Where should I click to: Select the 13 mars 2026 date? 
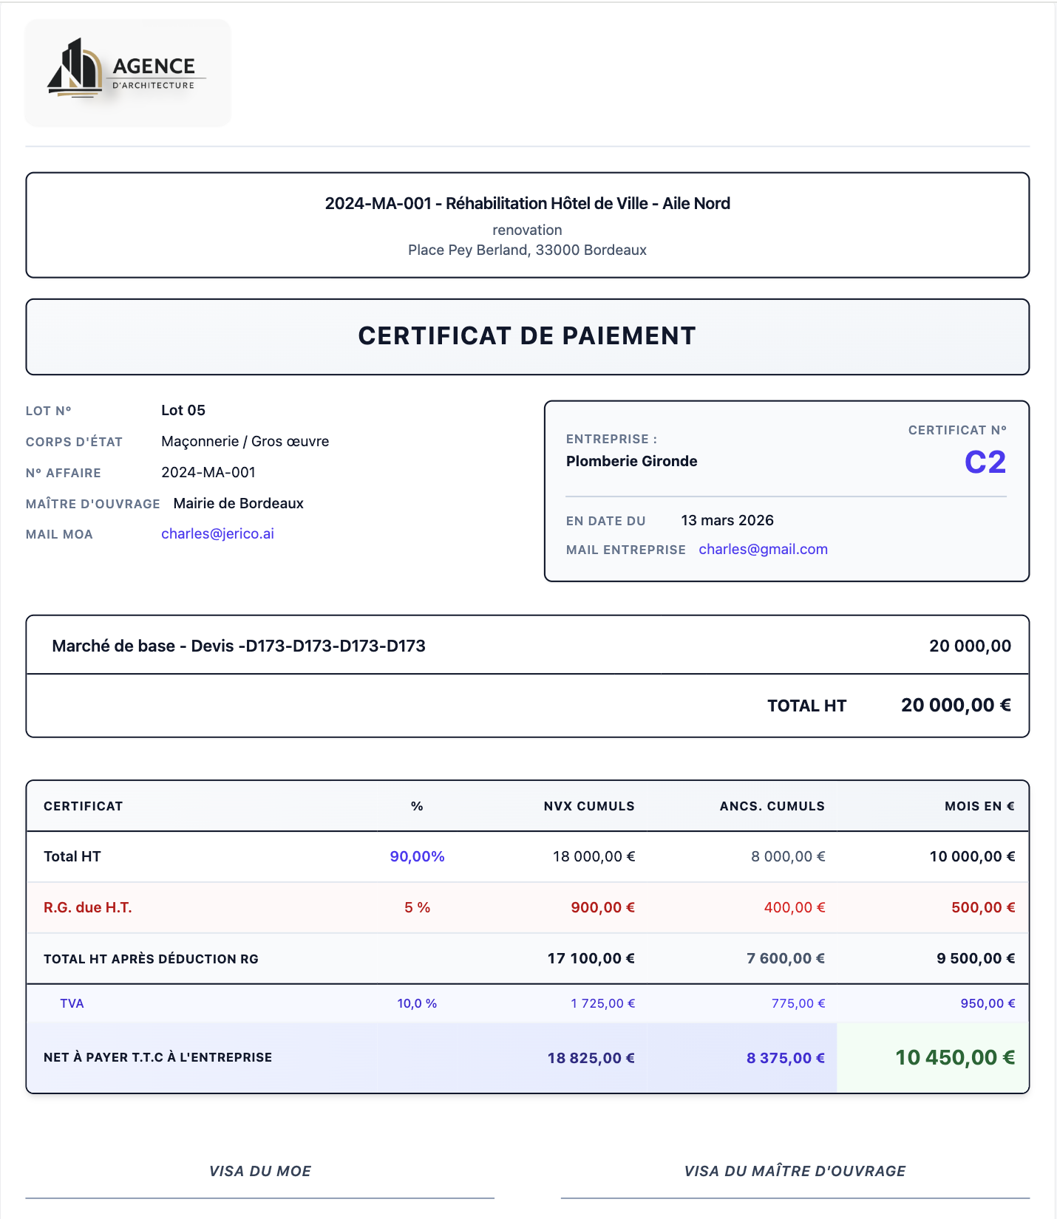pos(727,520)
